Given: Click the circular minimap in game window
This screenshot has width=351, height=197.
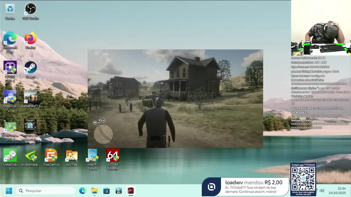Looking at the screenshot, I should click(x=103, y=134).
